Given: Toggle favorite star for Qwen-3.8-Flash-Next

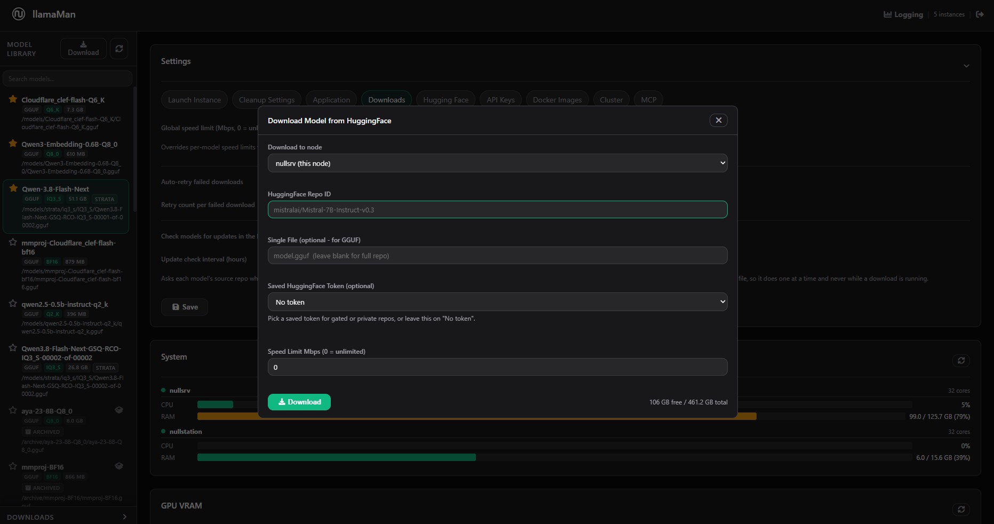Looking at the screenshot, I should (13, 188).
